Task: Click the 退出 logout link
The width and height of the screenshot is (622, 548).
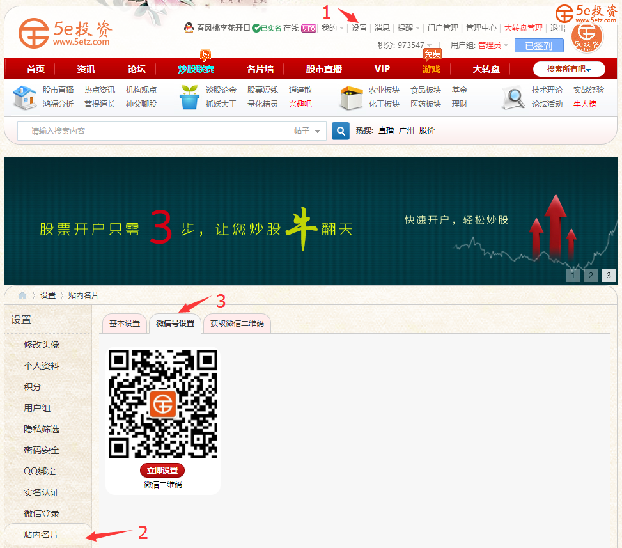Action: pos(557,28)
